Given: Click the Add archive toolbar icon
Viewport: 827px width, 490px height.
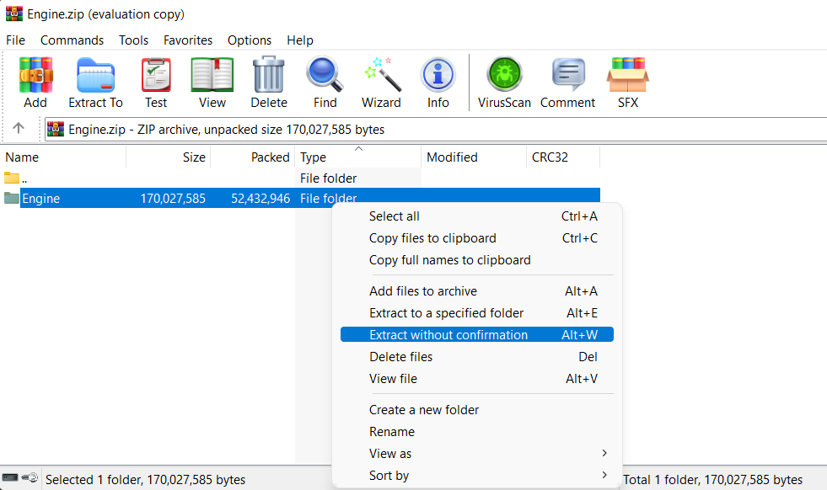Looking at the screenshot, I should tap(35, 83).
